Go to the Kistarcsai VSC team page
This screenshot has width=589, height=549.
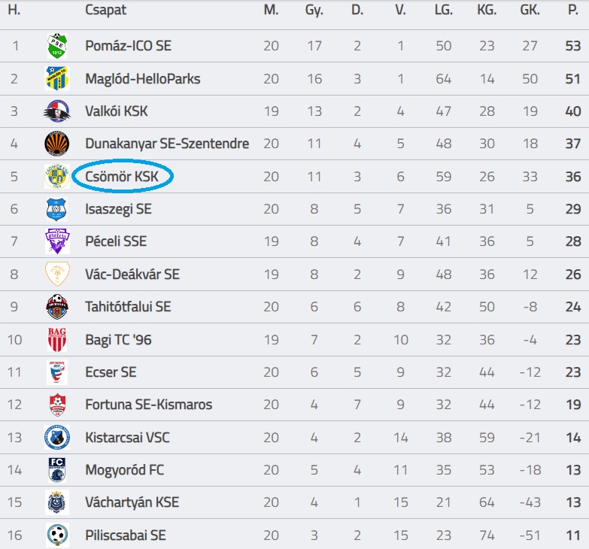click(126, 438)
